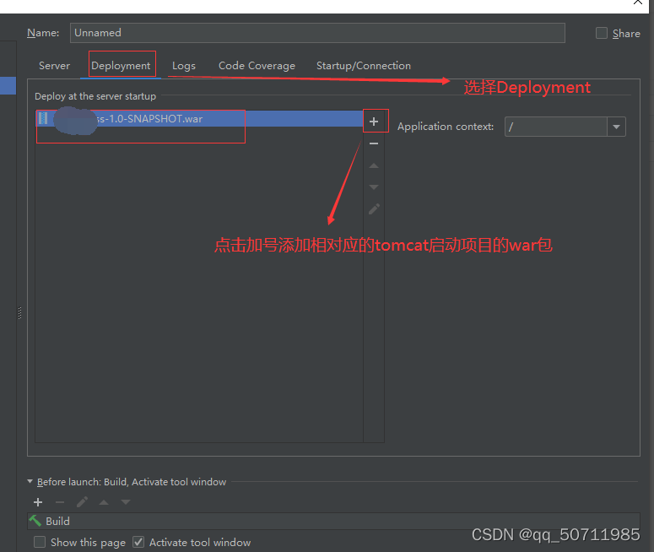Select the 1.0-SNAPSHOT.war artifact row
The height and width of the screenshot is (552, 654).
[x=199, y=118]
